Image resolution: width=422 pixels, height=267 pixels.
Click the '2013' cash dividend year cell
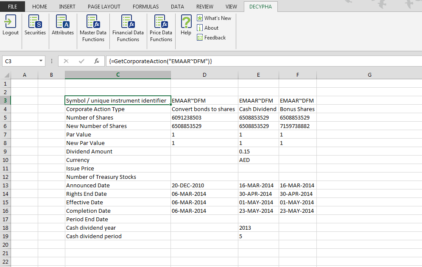(x=258, y=228)
